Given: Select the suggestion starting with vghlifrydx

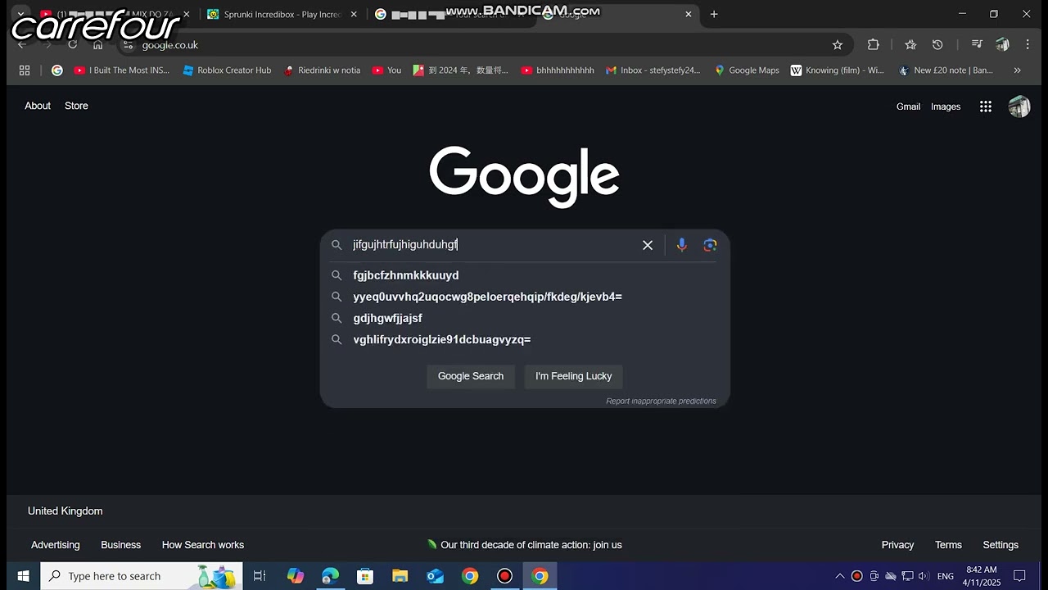Looking at the screenshot, I should (525, 339).
